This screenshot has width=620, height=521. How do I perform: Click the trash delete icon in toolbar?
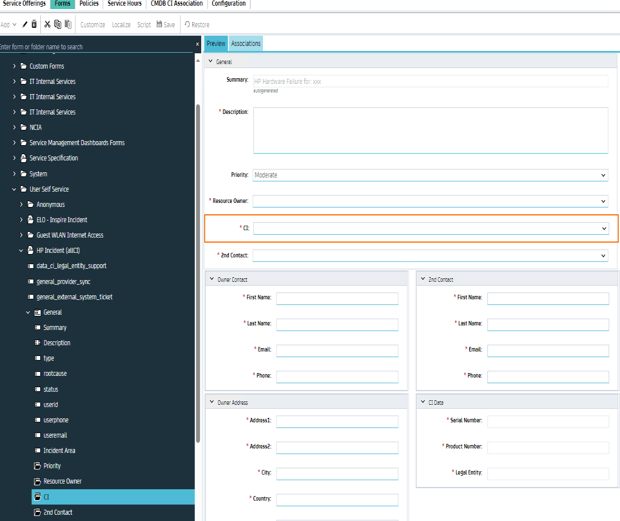[x=34, y=24]
